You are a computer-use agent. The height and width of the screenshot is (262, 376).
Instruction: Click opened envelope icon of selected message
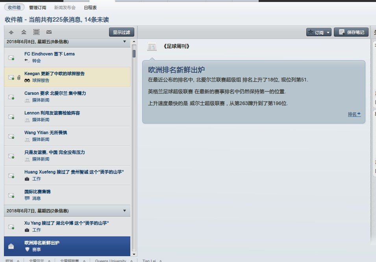[x=11, y=246]
